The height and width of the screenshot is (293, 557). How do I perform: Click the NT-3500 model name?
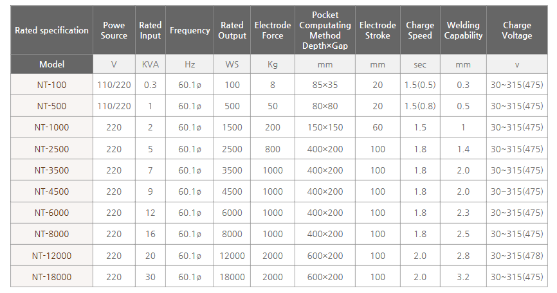point(52,170)
